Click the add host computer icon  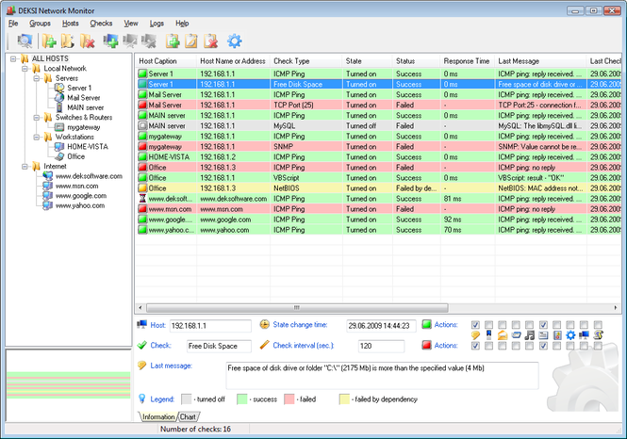(110, 41)
